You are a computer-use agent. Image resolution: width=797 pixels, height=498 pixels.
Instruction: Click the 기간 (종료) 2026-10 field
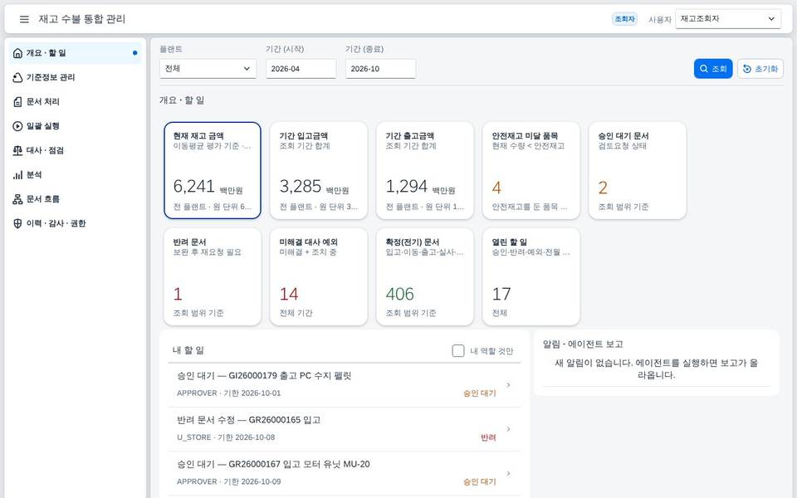click(381, 69)
